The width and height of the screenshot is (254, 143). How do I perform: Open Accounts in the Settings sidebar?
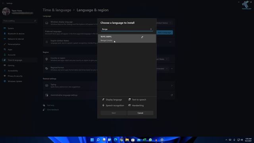[x=19, y=55]
